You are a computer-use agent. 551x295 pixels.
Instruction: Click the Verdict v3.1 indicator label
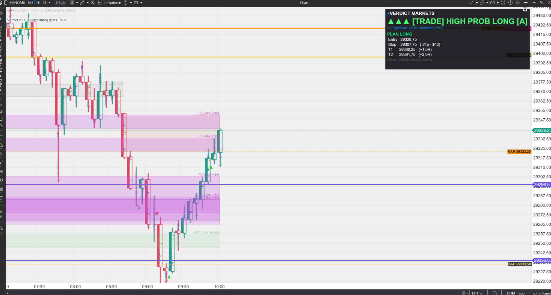(37, 20)
